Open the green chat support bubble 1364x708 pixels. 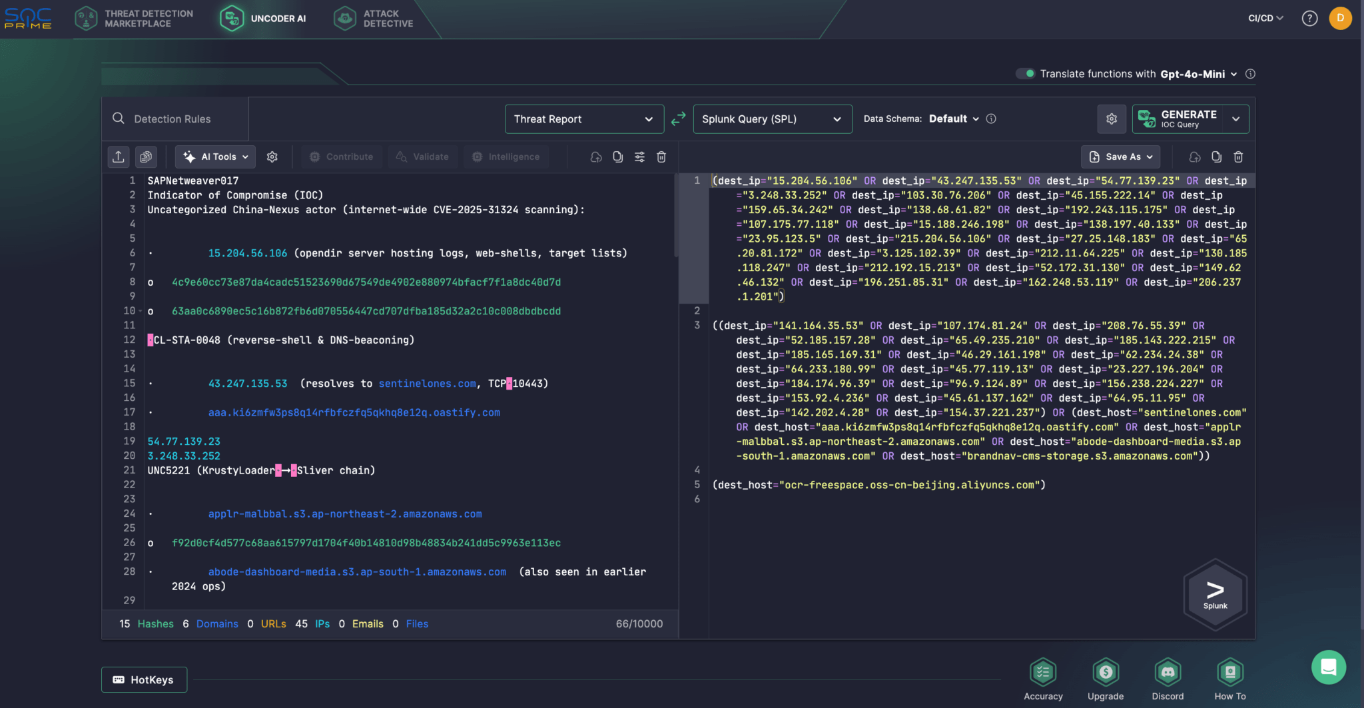(1328, 667)
